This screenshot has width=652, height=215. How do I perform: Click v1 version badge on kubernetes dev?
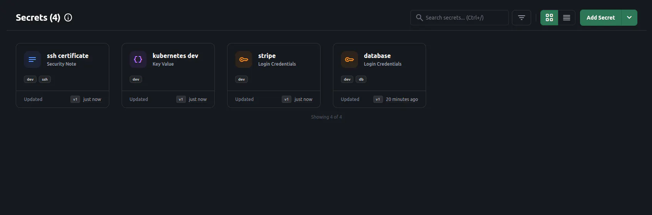tap(181, 99)
